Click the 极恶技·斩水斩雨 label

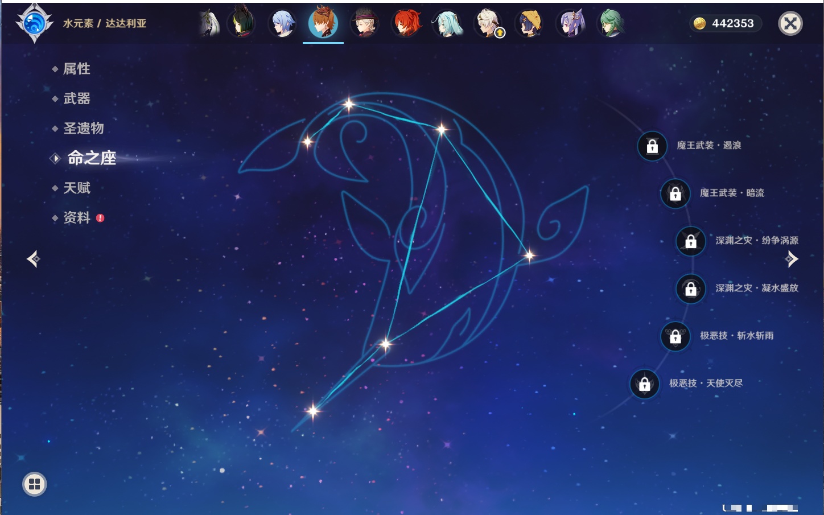point(736,336)
